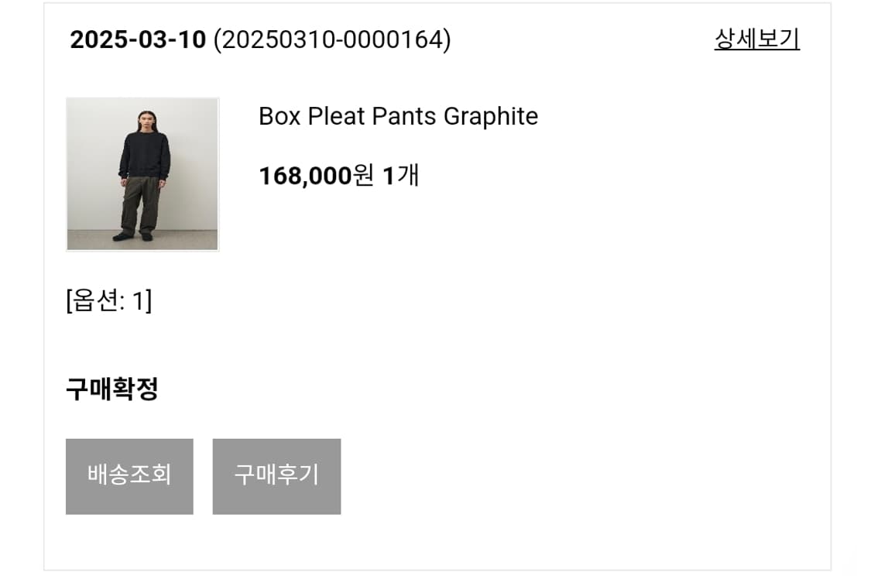The image size is (871, 576).
Task: Click the dark sweater in product photo
Action: coord(144,155)
